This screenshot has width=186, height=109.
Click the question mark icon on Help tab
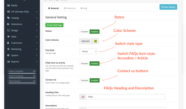(82, 8)
